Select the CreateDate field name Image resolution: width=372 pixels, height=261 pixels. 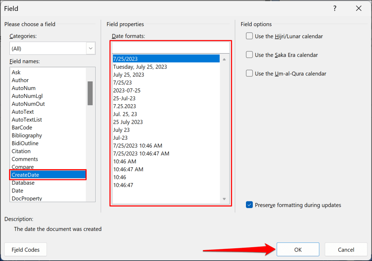(48, 175)
